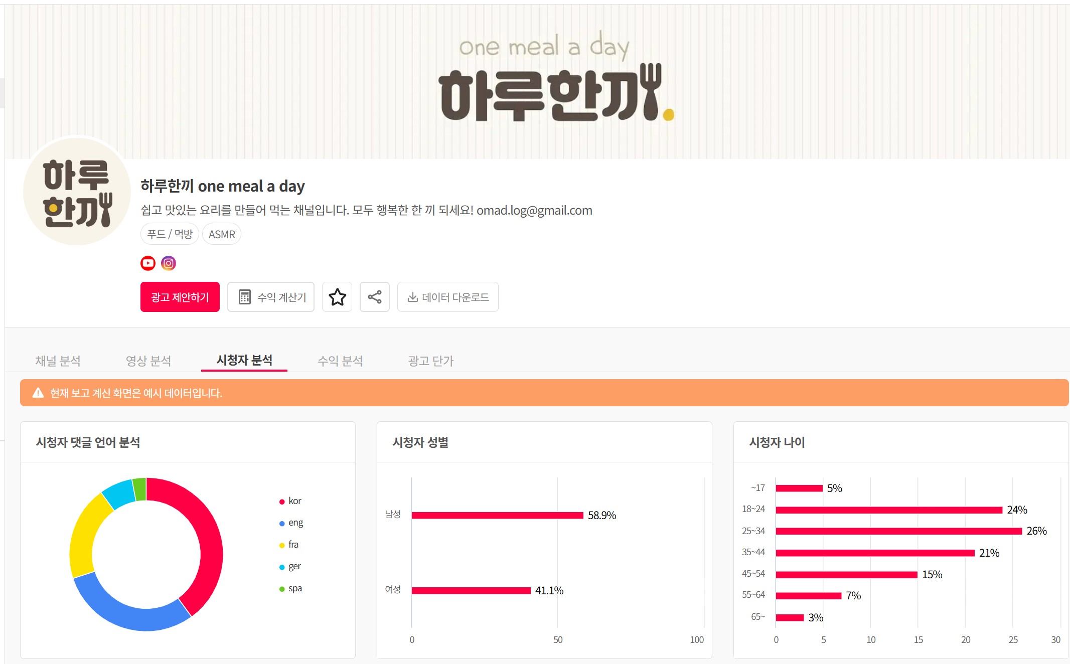Switch to the 수익 분석 tab

(x=340, y=361)
